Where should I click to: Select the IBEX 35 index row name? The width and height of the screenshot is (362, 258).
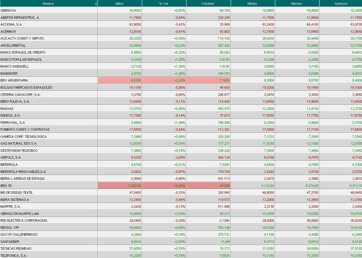pyautogui.click(x=6, y=186)
